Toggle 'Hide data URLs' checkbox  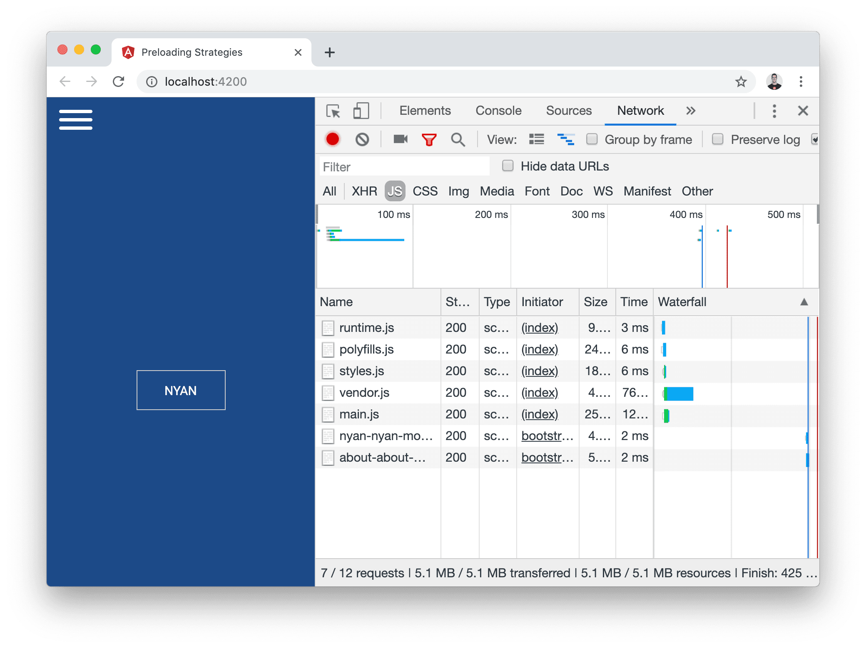(x=507, y=166)
